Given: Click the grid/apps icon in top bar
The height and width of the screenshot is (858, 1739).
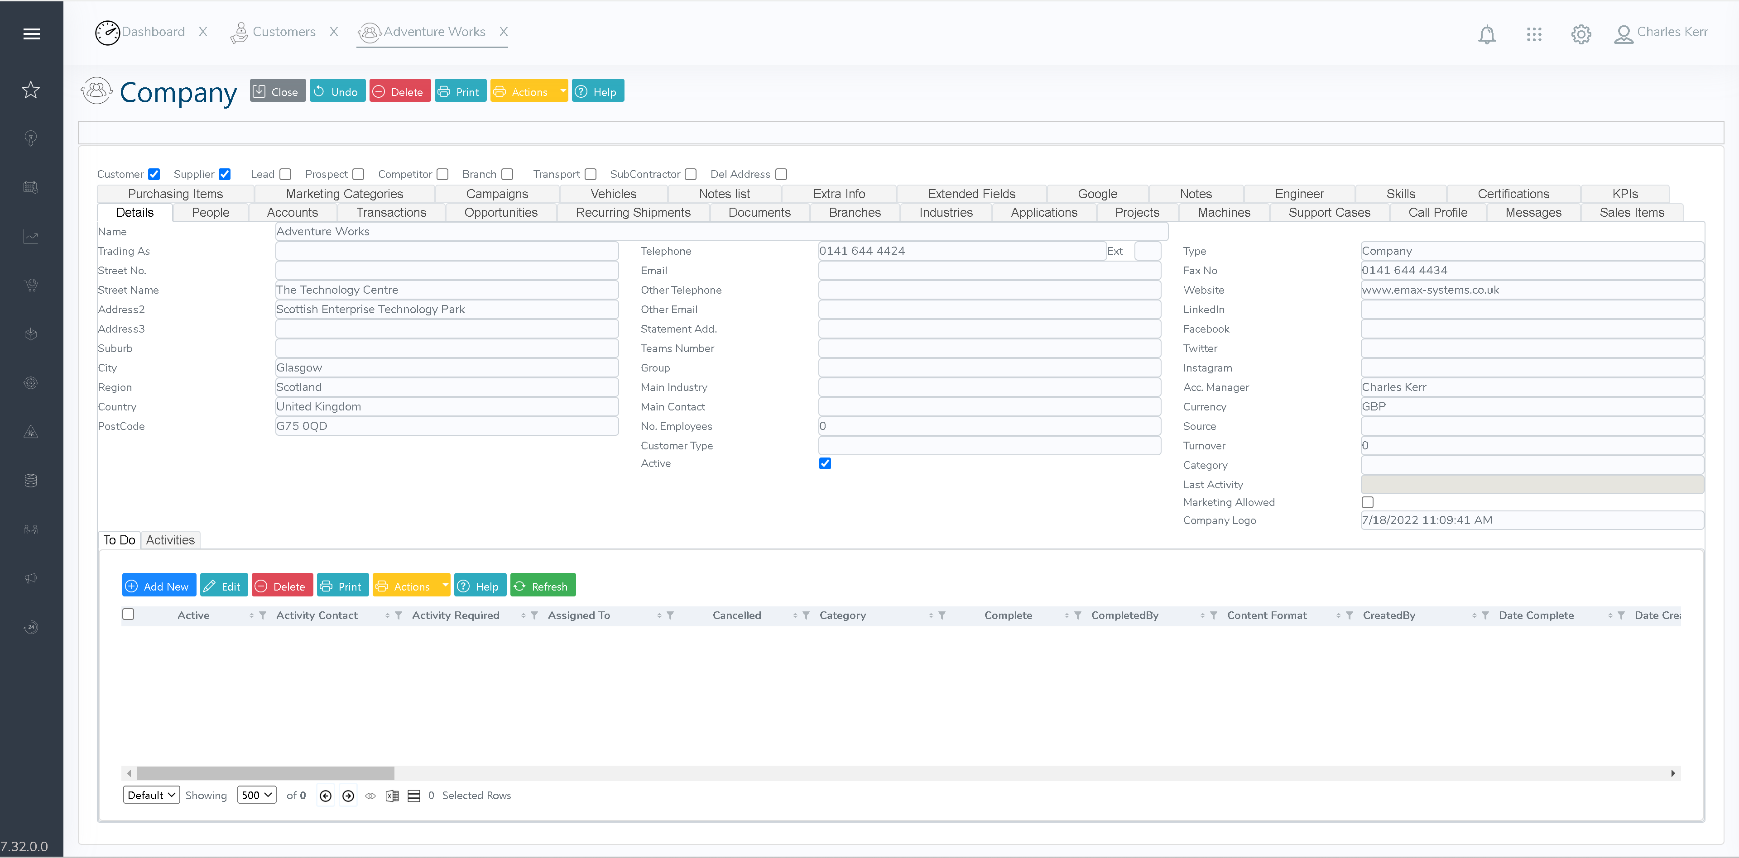Looking at the screenshot, I should [x=1534, y=32].
